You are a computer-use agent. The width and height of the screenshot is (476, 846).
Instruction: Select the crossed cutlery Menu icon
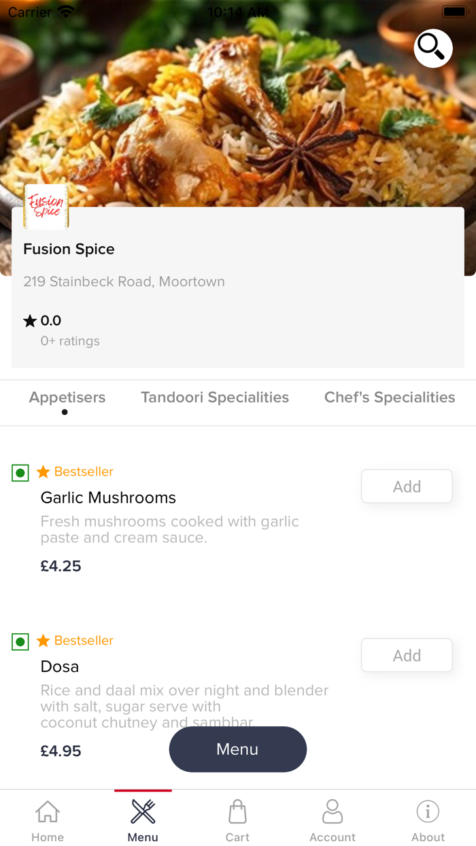(x=142, y=811)
